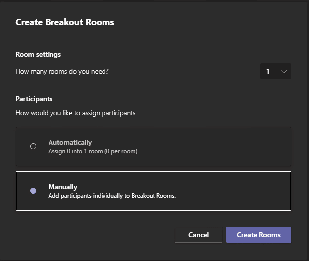Click the word 'Rooms' on purple button
The image size is (309, 261).
tap(269, 235)
